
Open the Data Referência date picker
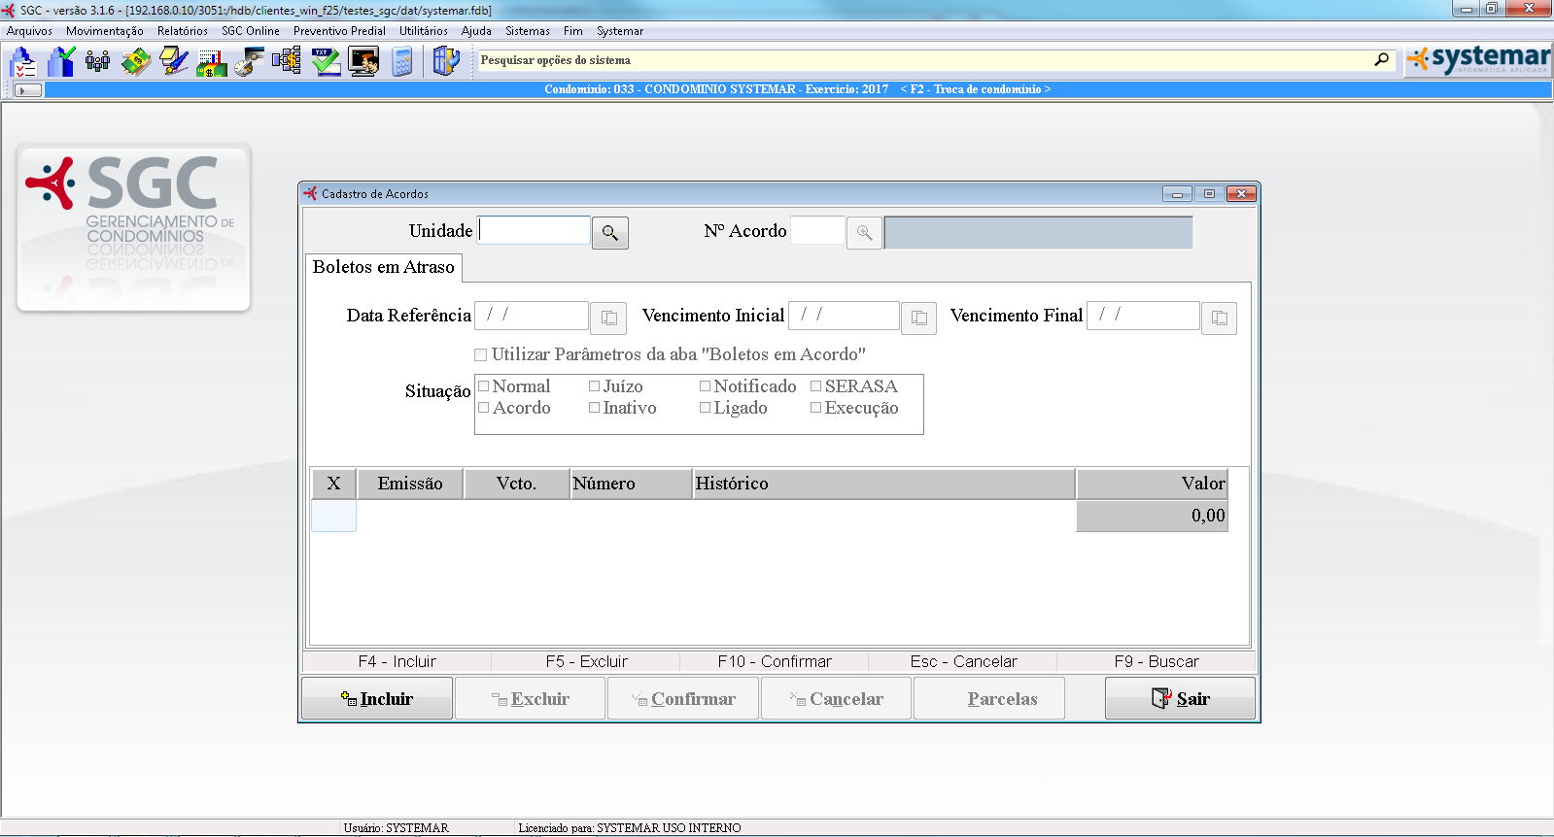click(608, 318)
